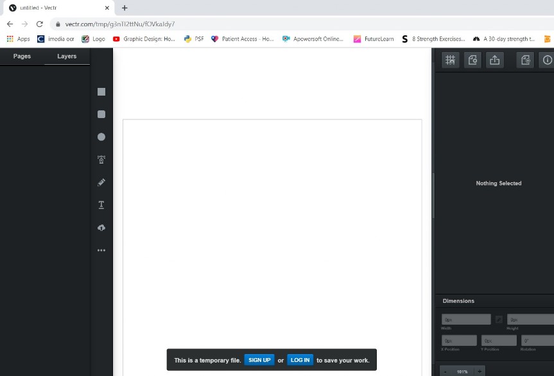Expand more tools via three-dot button
This screenshot has width=554, height=376.
click(101, 250)
